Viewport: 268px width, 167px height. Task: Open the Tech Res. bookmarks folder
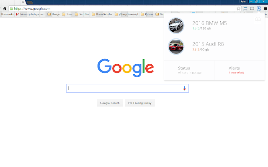tap(82, 14)
